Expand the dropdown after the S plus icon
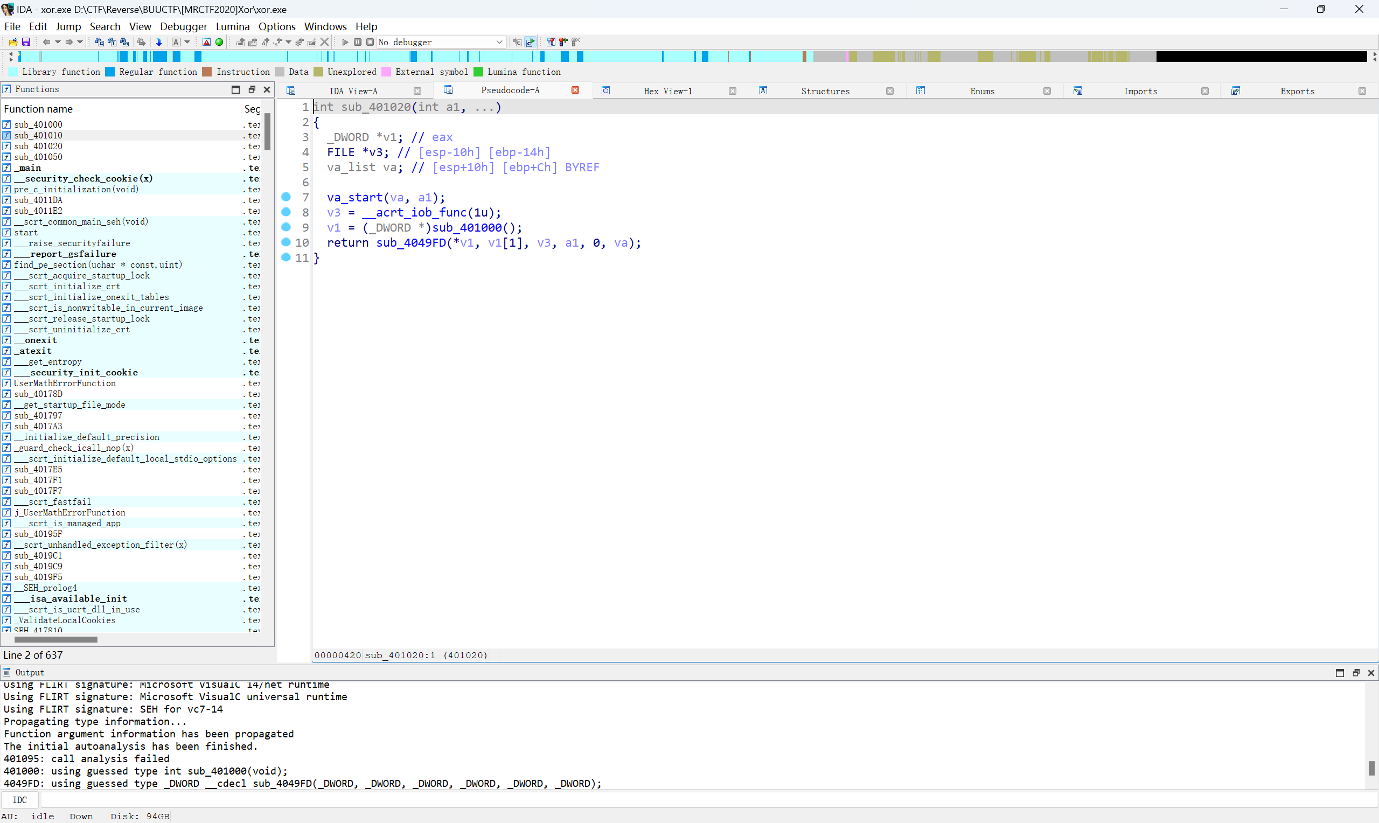 [x=288, y=42]
